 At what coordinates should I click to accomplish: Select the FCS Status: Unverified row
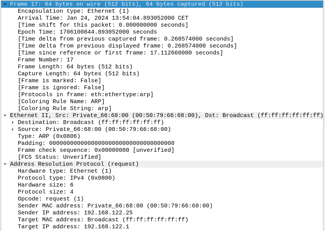click(x=59, y=157)
